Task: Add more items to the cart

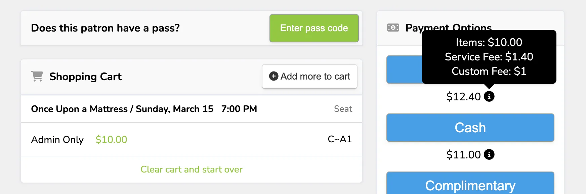Action: point(309,77)
